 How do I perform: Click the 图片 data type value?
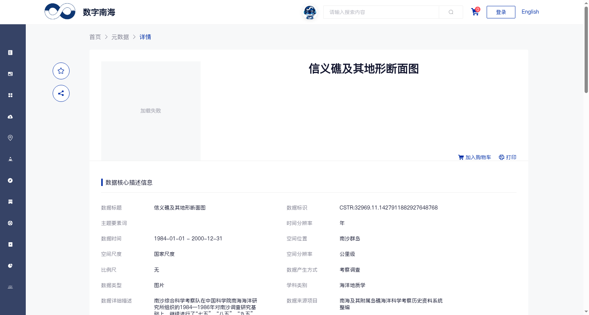[x=159, y=285]
